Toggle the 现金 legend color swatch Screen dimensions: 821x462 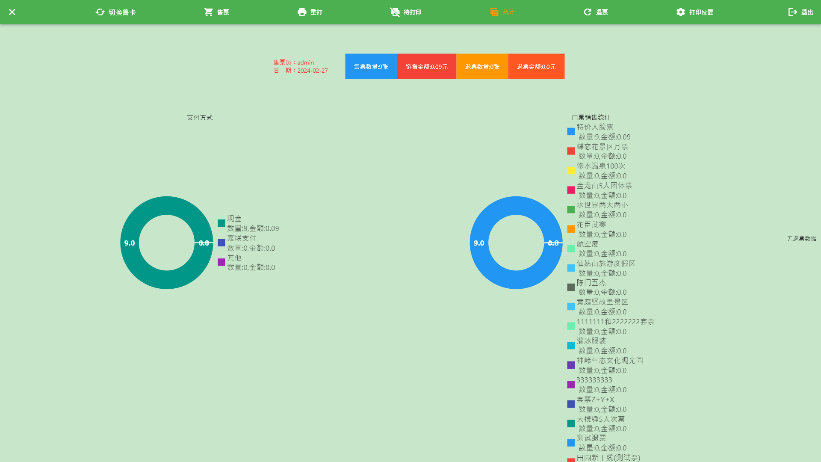point(221,223)
